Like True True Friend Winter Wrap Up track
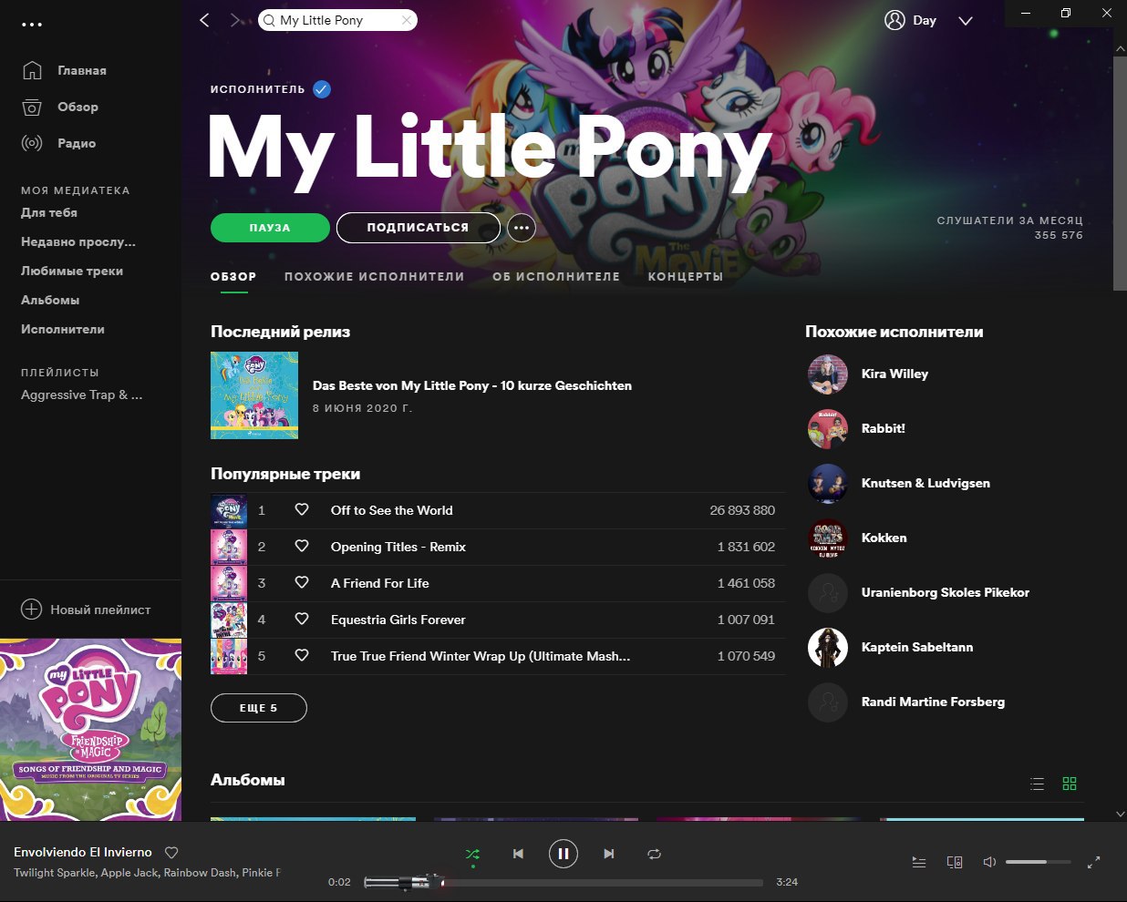 (x=302, y=656)
